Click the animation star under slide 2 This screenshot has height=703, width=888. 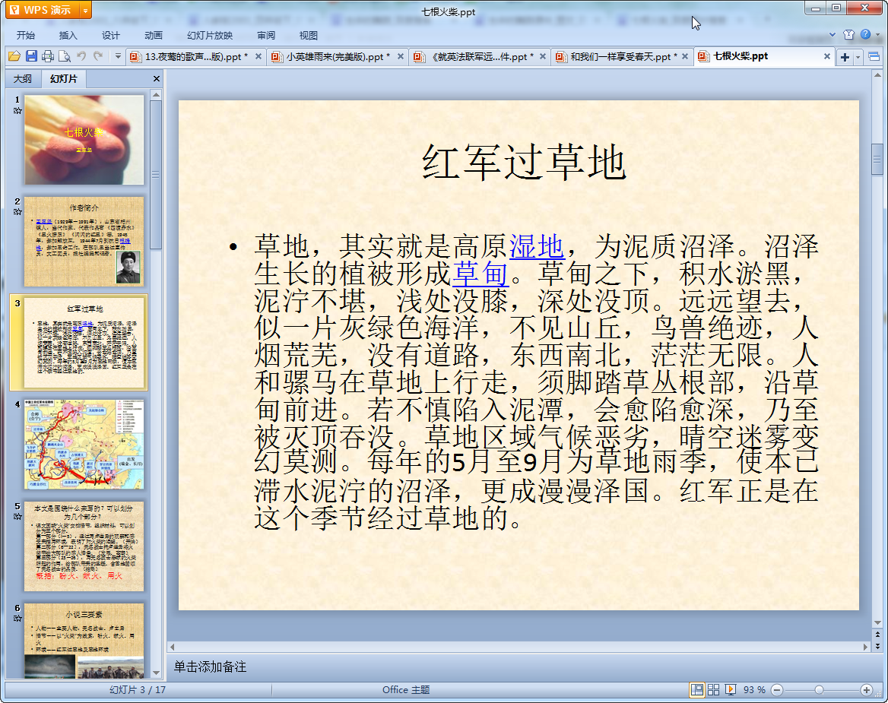[17, 212]
